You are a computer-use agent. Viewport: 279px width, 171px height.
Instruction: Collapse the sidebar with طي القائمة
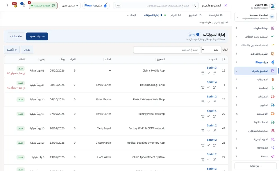pos(255,166)
